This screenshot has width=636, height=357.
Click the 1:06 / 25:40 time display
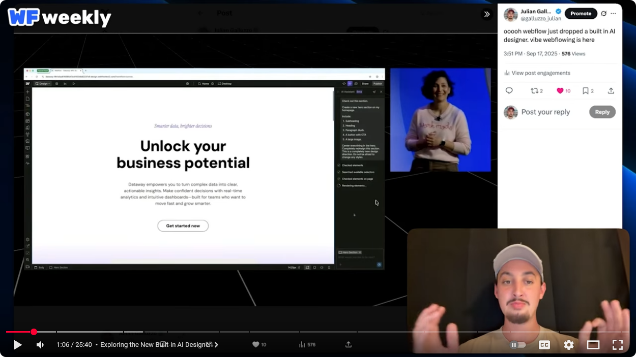74,345
